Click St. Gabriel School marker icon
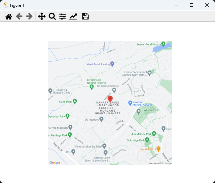 114,90
